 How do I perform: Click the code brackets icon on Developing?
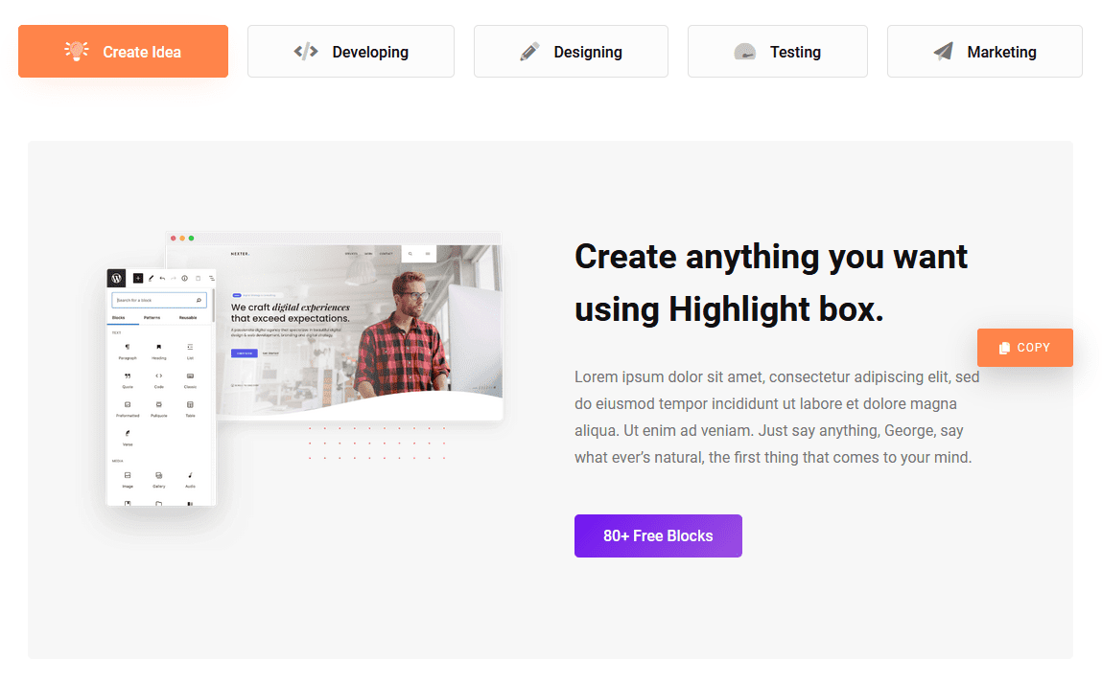pyautogui.click(x=306, y=52)
